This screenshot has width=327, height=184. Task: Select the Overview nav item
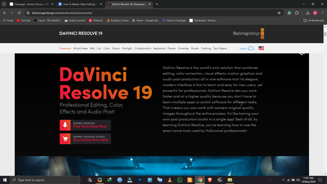click(65, 49)
